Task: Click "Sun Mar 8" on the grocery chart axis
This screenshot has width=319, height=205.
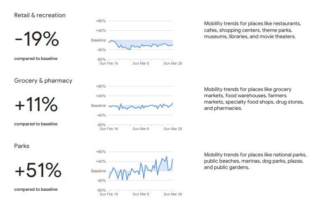Action: tap(141, 129)
